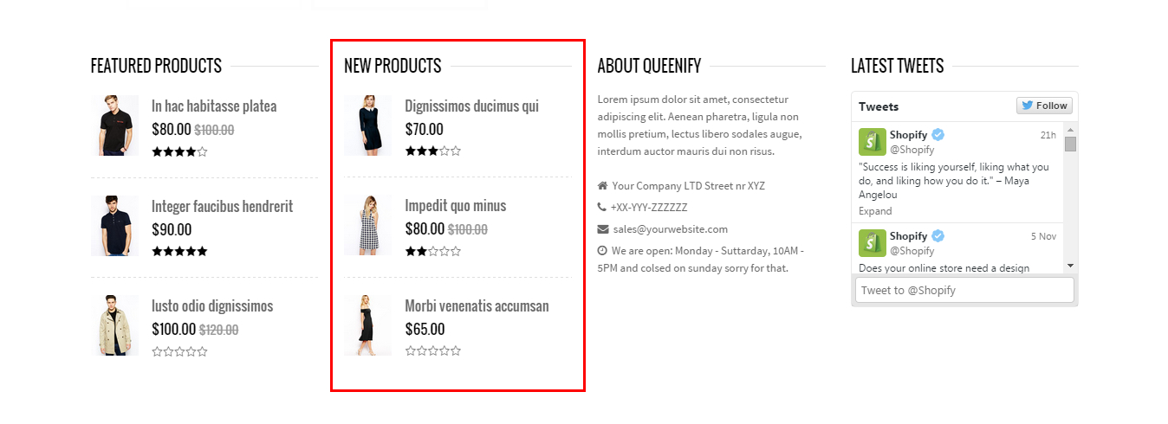
Task: Open the In hac habitasse platea product
Action: 214,106
